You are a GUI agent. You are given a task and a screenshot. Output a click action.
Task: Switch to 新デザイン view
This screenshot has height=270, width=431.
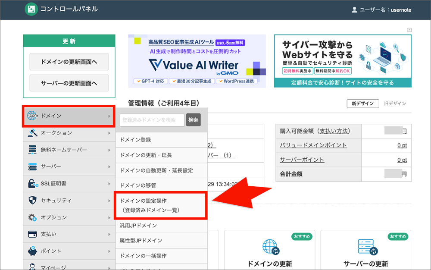tap(362, 103)
